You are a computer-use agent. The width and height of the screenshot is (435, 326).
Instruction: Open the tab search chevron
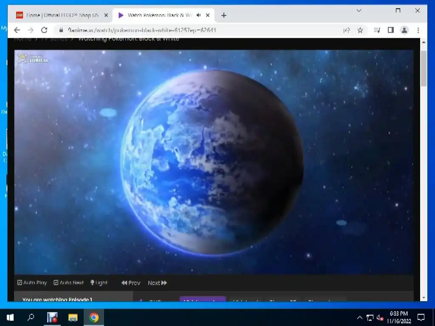[359, 11]
